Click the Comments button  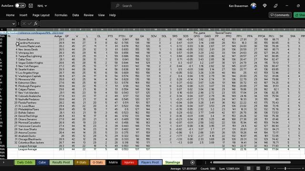click(x=280, y=15)
